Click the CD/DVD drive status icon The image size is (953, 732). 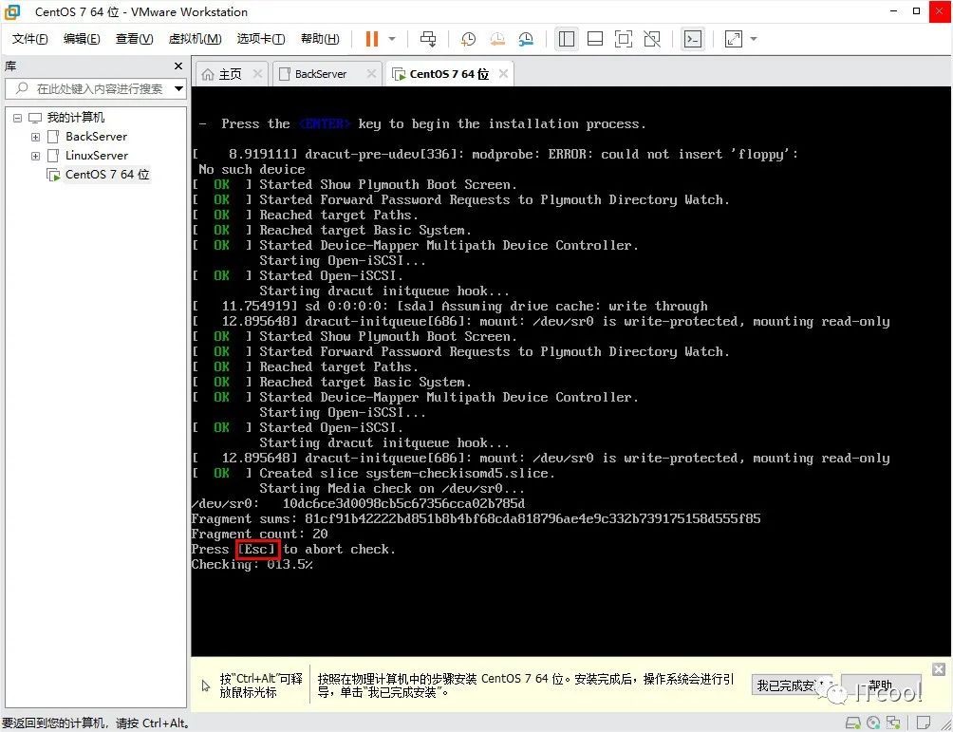(x=873, y=723)
